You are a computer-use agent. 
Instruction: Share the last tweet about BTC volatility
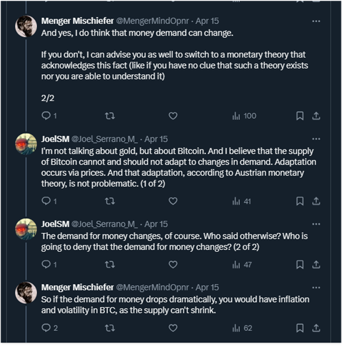click(x=316, y=328)
